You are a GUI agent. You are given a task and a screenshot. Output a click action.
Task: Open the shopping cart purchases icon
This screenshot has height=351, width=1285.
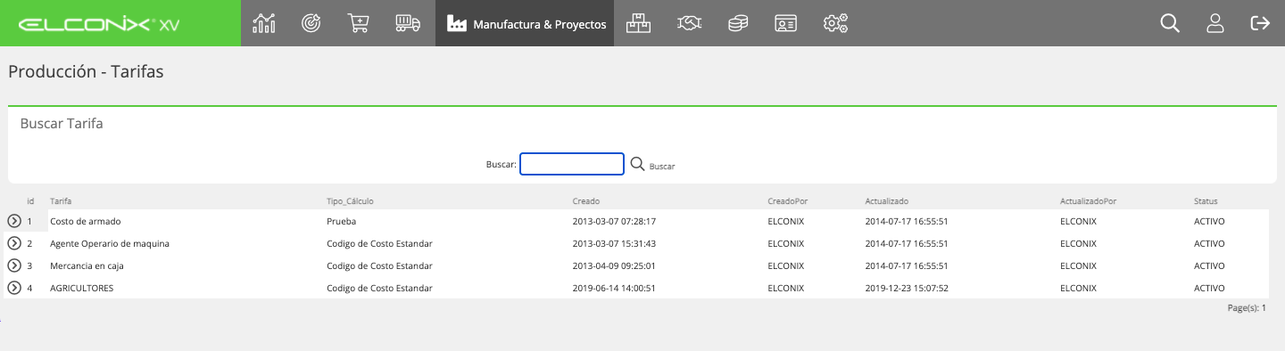click(358, 23)
